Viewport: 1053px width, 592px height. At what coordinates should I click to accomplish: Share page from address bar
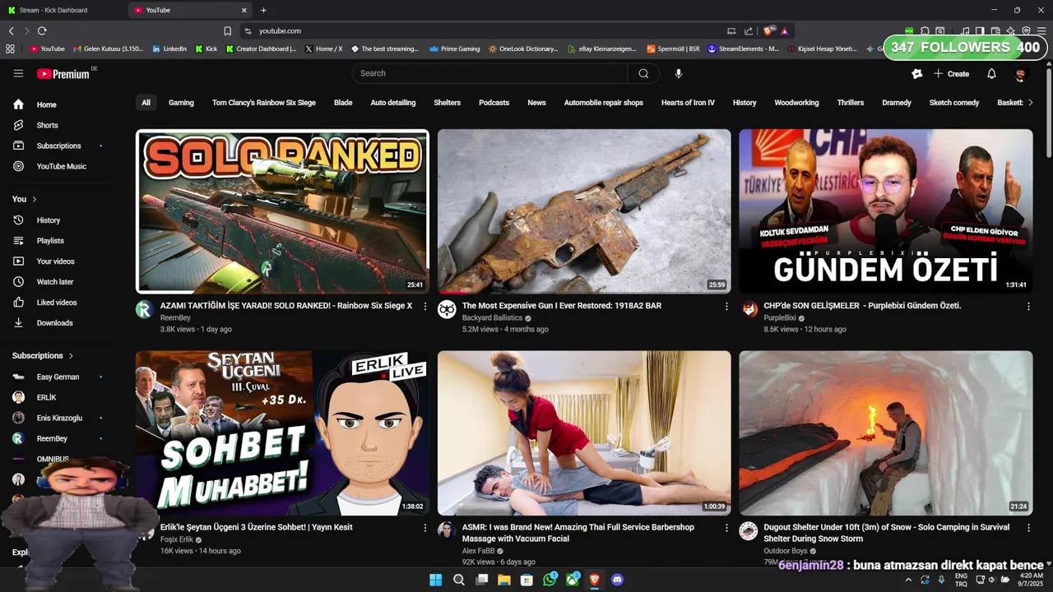pos(749,31)
